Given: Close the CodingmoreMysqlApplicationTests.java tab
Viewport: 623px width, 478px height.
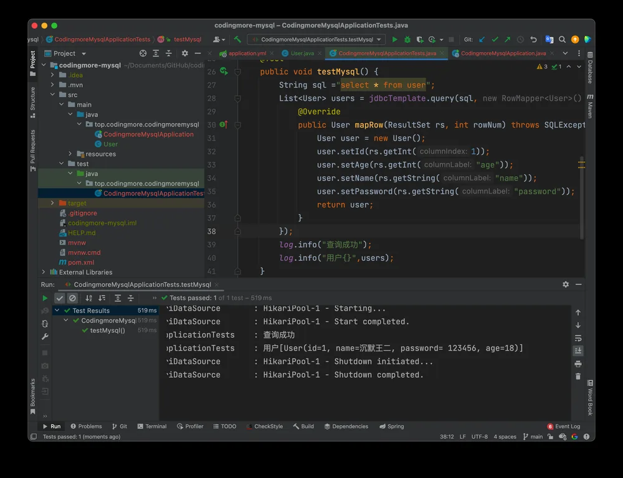Looking at the screenshot, I should pos(442,53).
